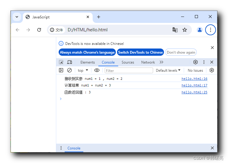This screenshot has width=228, height=163.
Task: Toggle the device toolbar emulation
Action: pyautogui.click(x=69, y=62)
